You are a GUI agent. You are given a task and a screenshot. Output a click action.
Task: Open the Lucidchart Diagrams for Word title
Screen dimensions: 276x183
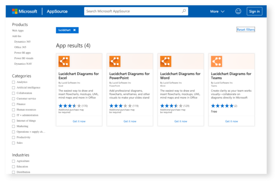pos(180,76)
